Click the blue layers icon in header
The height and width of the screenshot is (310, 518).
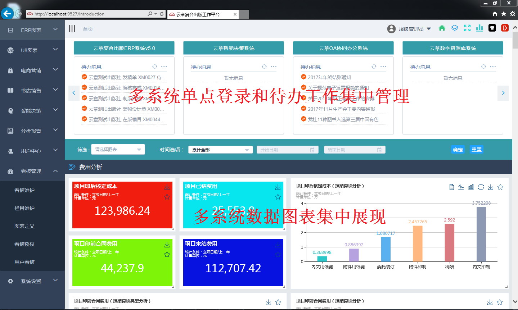[x=455, y=28]
